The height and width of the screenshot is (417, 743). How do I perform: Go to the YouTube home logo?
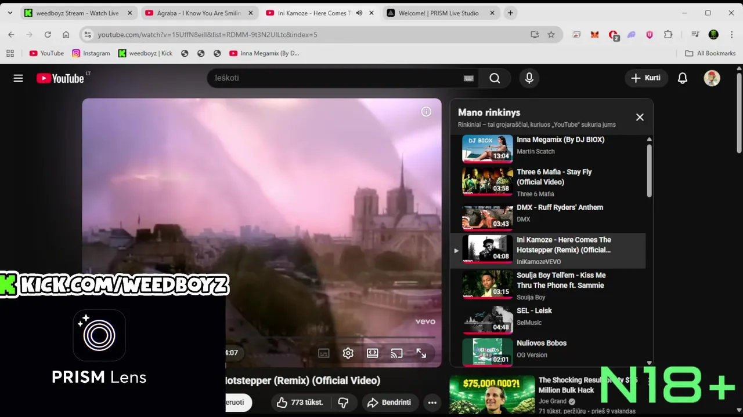click(60, 78)
